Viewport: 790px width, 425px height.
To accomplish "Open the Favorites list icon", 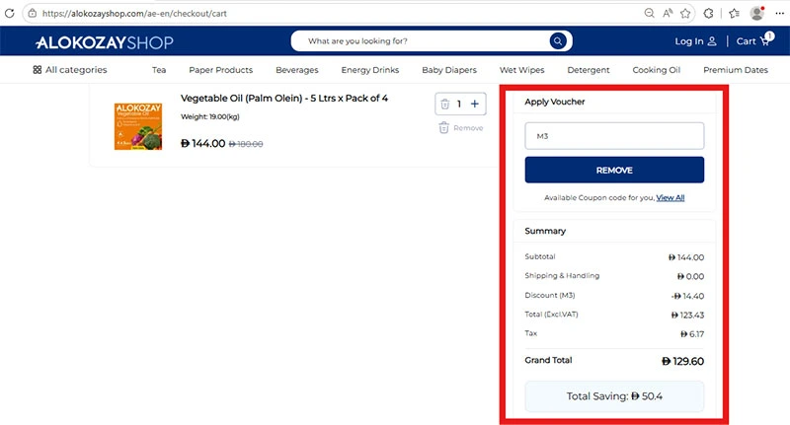I will 734,14.
